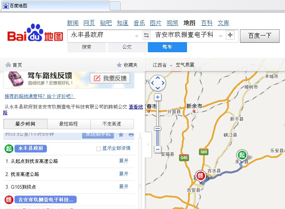Click the map zoom out minus button
285x209 pixels.
click(x=158, y=149)
